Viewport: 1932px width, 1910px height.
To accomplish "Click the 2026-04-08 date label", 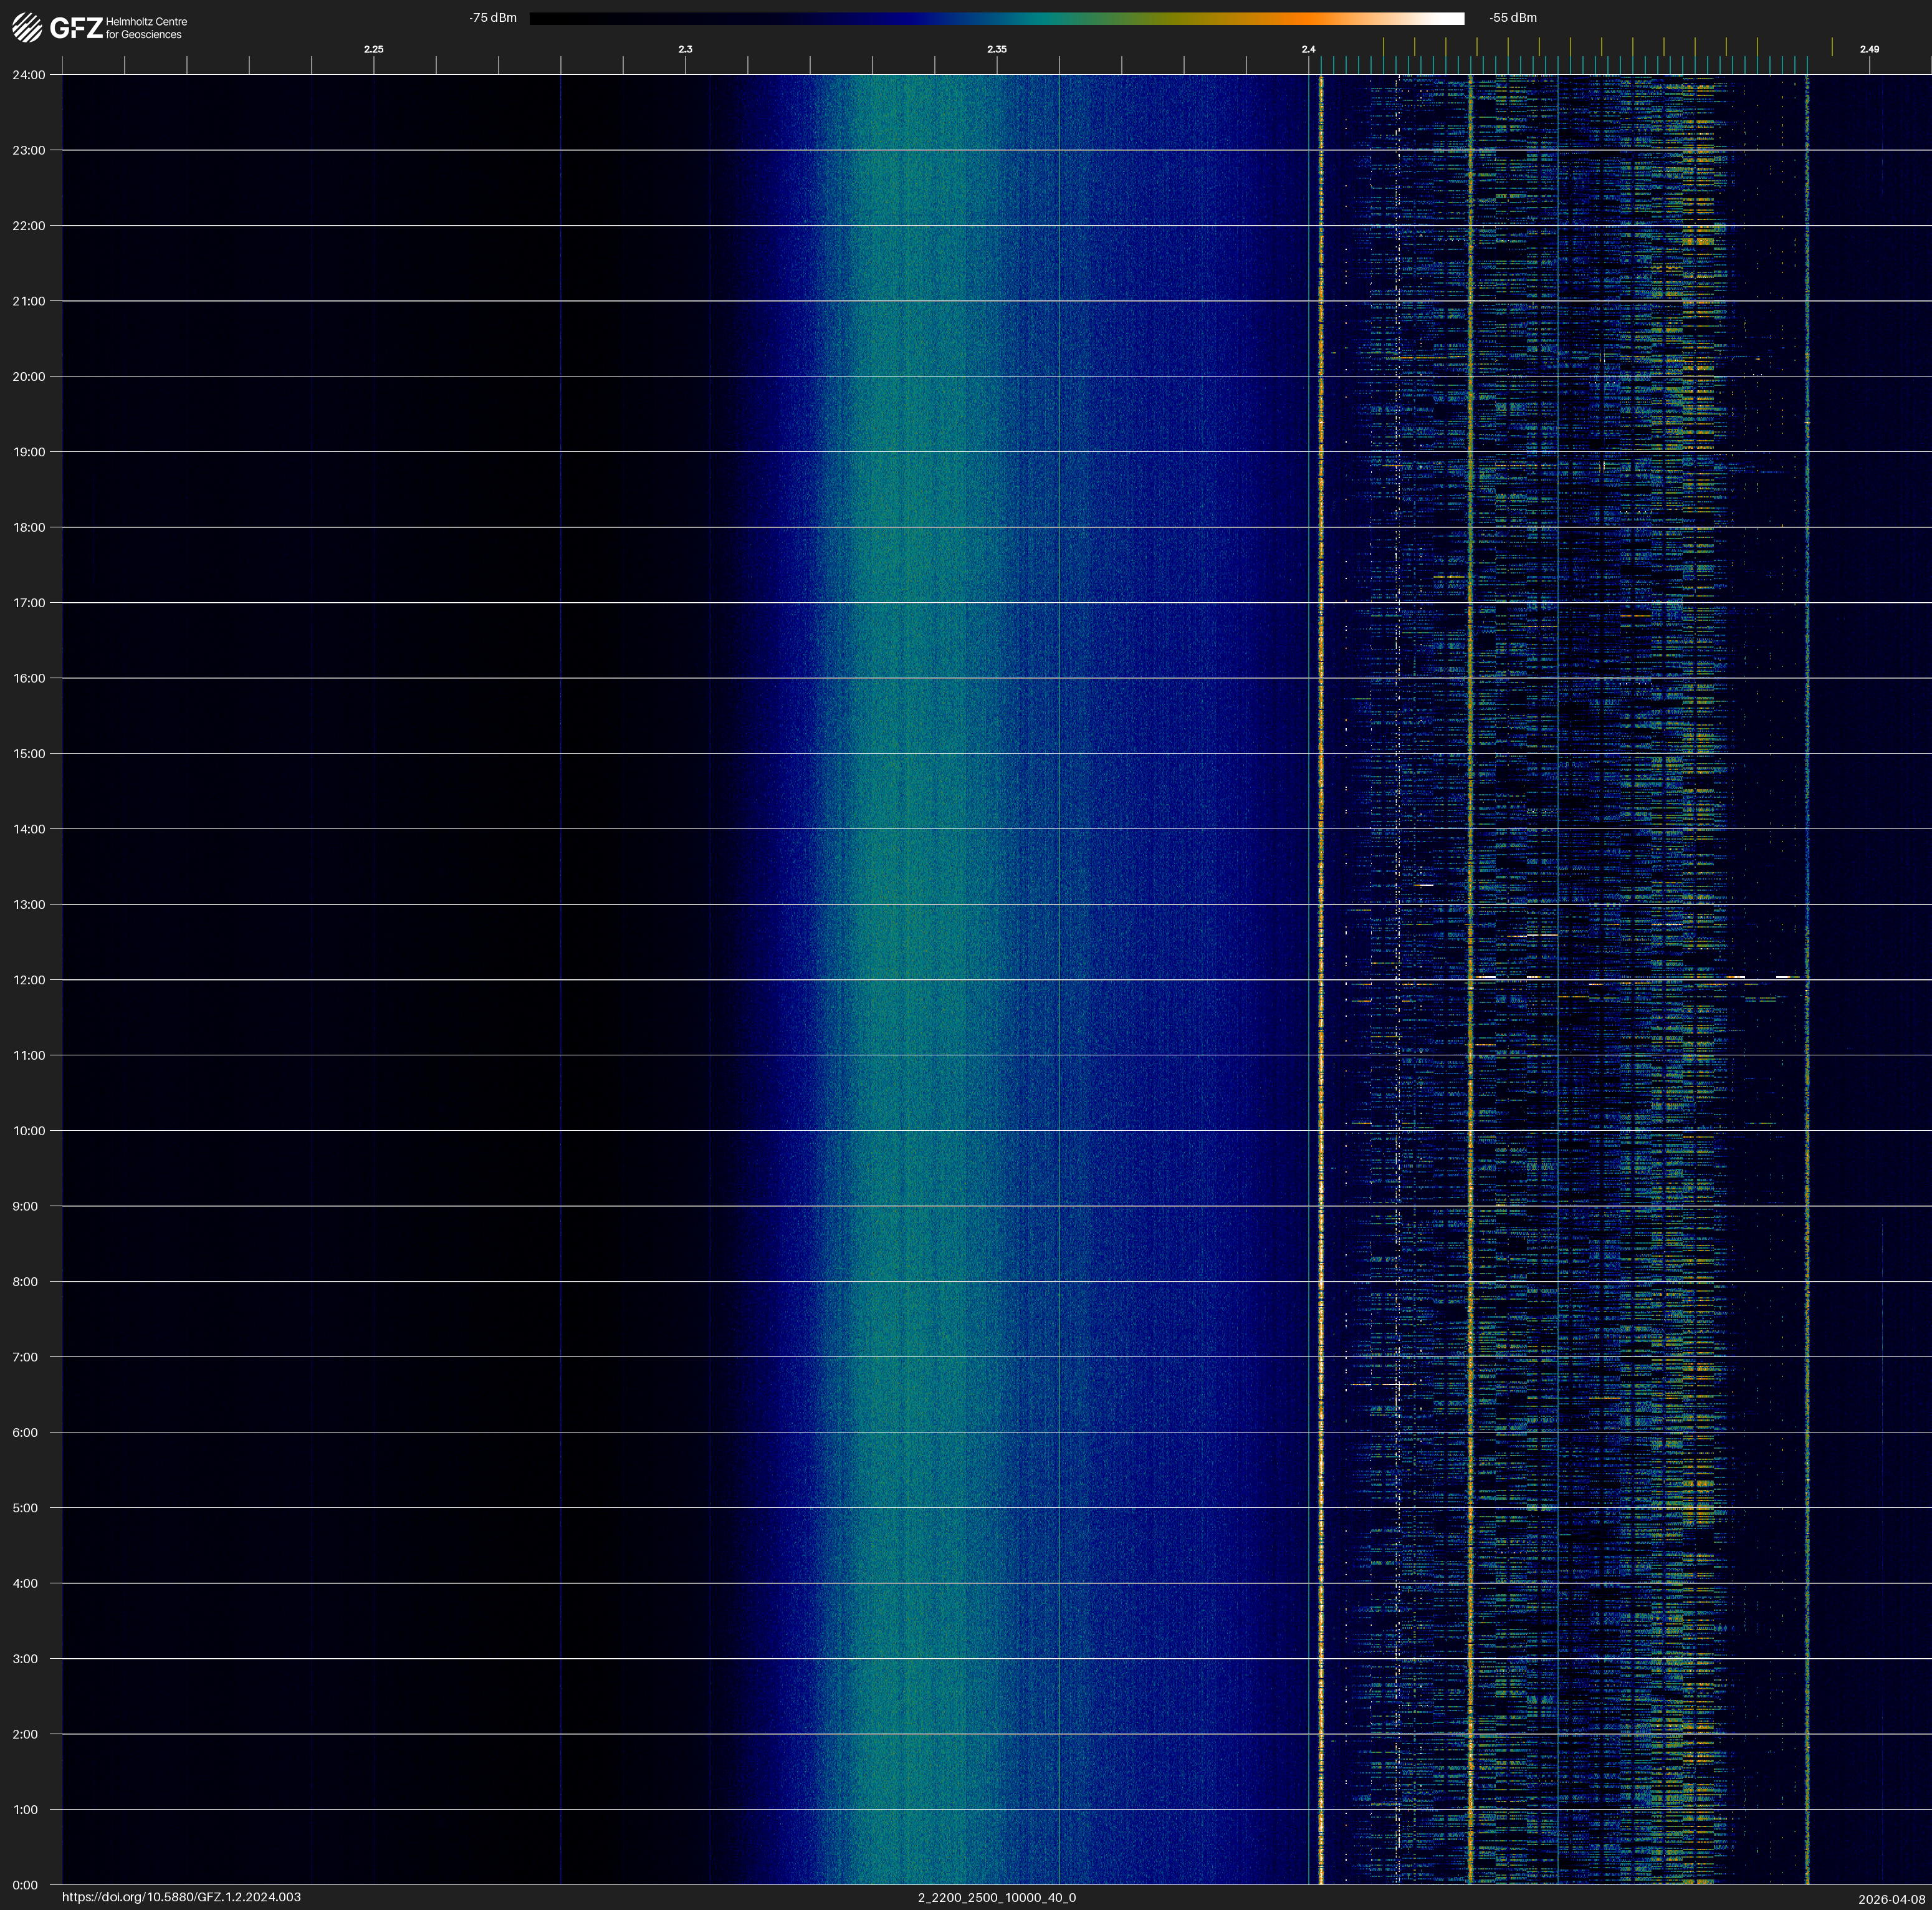I will pos(1891,1899).
